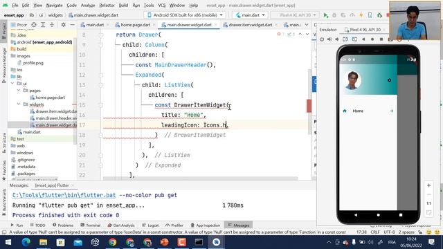Click the Flutter hot reload lightning icon
This screenshot has height=249, width=443.
tap(361, 15)
